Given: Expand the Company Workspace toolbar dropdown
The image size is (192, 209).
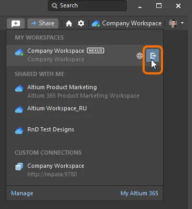Looking at the screenshot, I should click(x=127, y=23).
